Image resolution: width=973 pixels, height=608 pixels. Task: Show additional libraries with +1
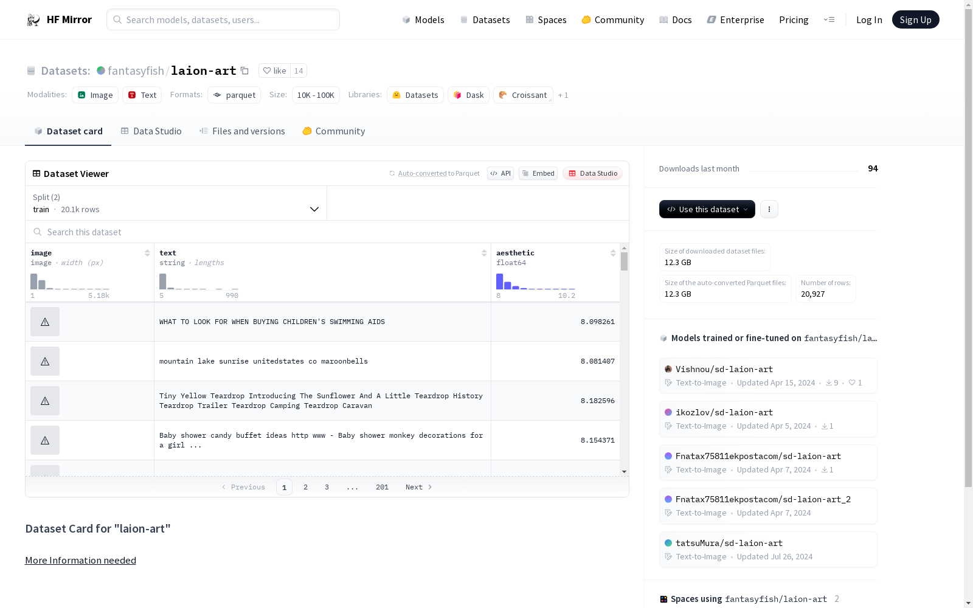click(563, 95)
